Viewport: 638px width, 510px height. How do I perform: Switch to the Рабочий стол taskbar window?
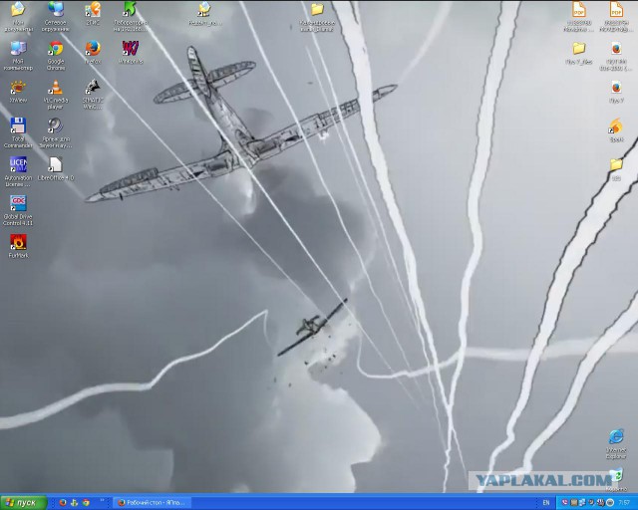click(x=151, y=503)
